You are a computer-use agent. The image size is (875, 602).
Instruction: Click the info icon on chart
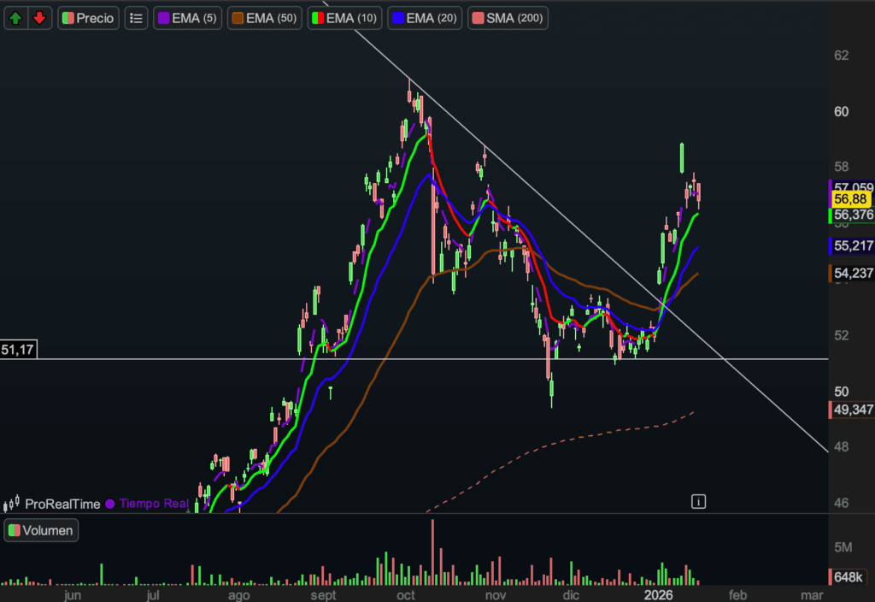click(x=698, y=501)
